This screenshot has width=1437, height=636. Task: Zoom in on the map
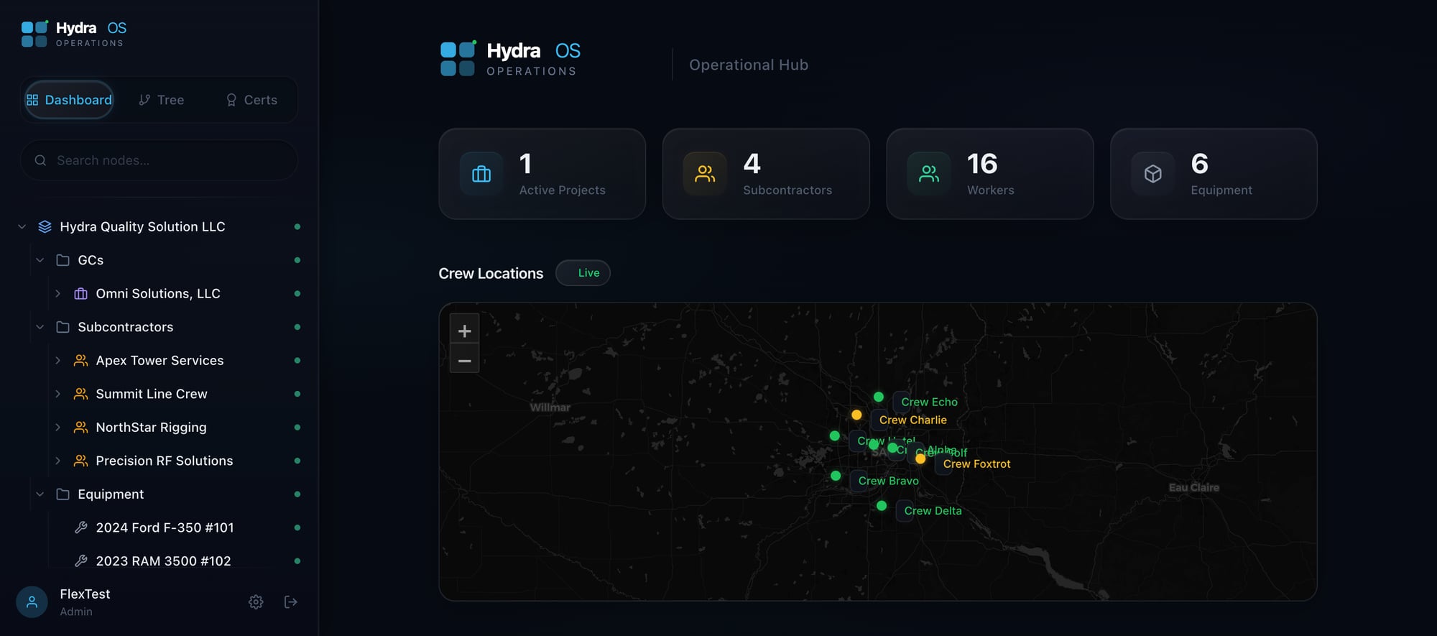click(464, 331)
